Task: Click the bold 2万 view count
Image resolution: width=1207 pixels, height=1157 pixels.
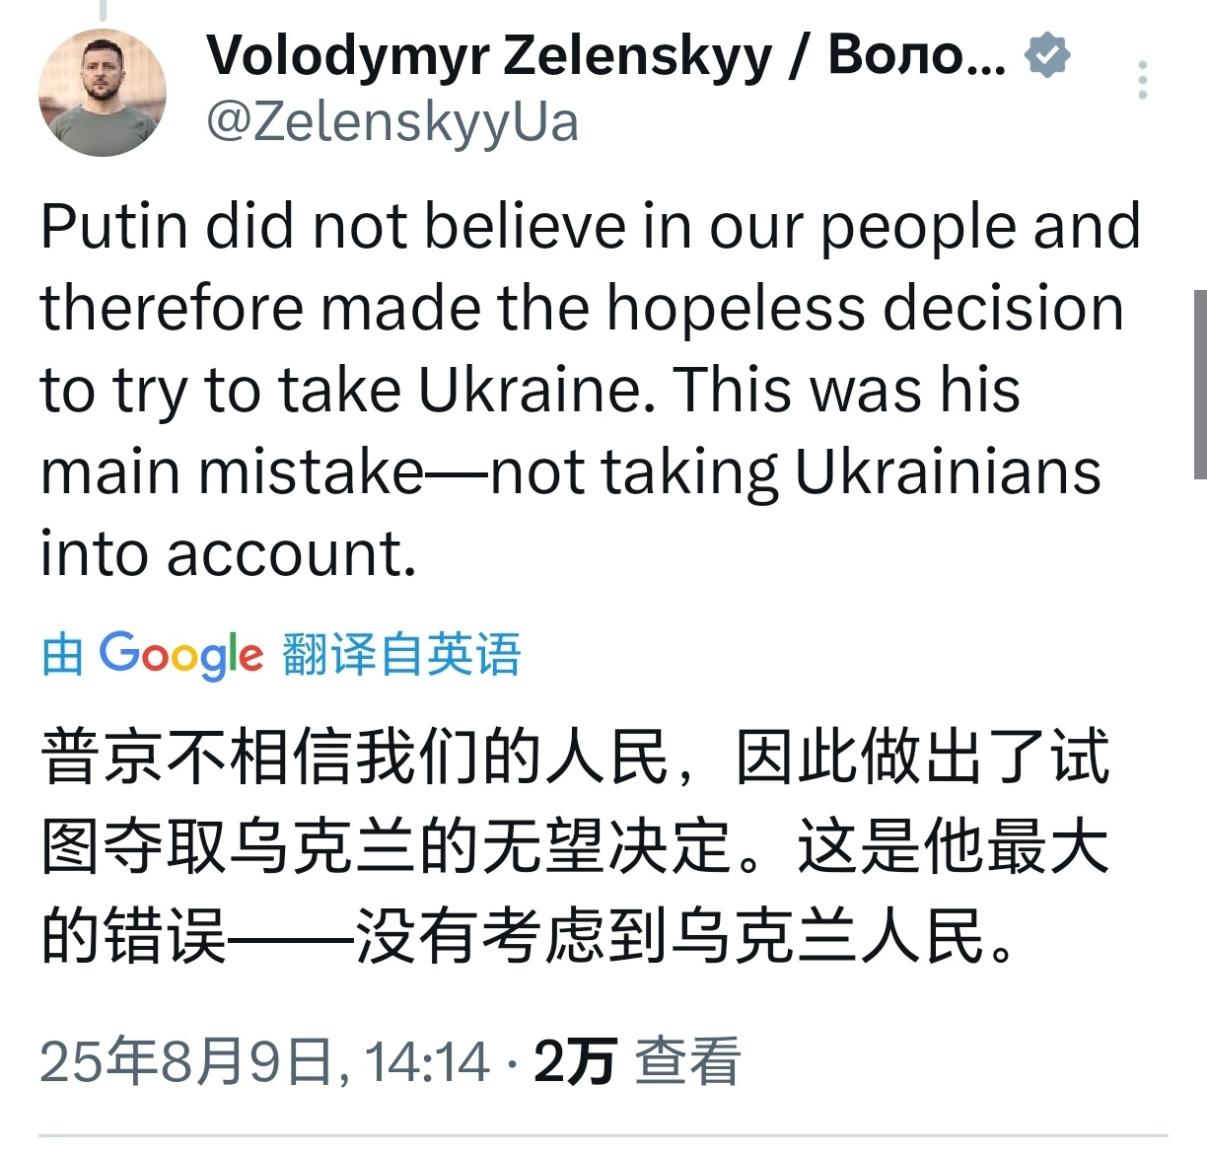Action: click(x=575, y=1062)
